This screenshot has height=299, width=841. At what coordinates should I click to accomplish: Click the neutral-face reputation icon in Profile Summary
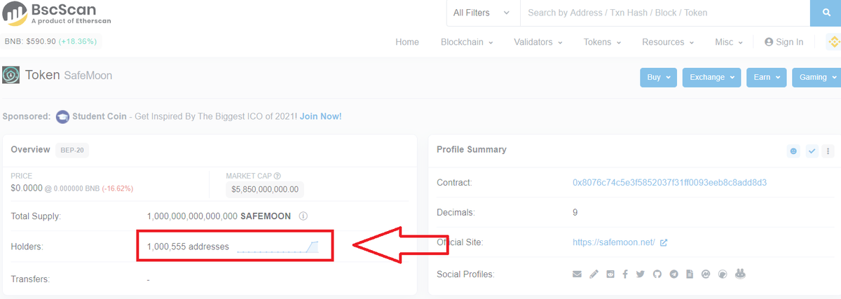point(793,151)
